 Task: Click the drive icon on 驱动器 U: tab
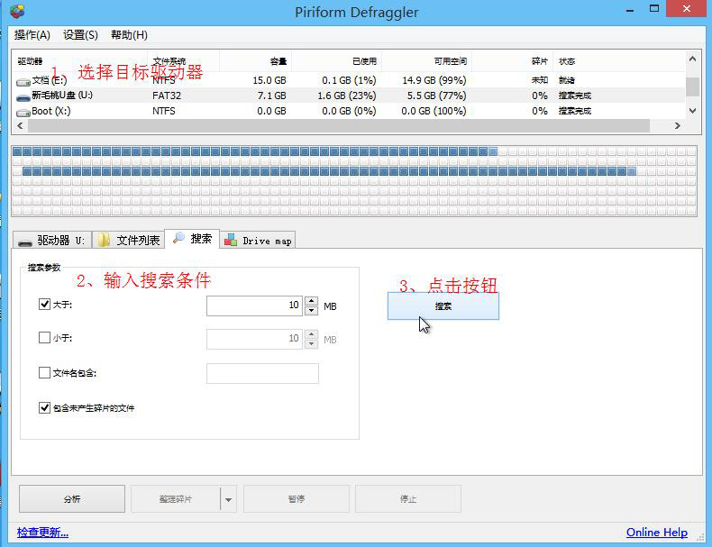[25, 242]
